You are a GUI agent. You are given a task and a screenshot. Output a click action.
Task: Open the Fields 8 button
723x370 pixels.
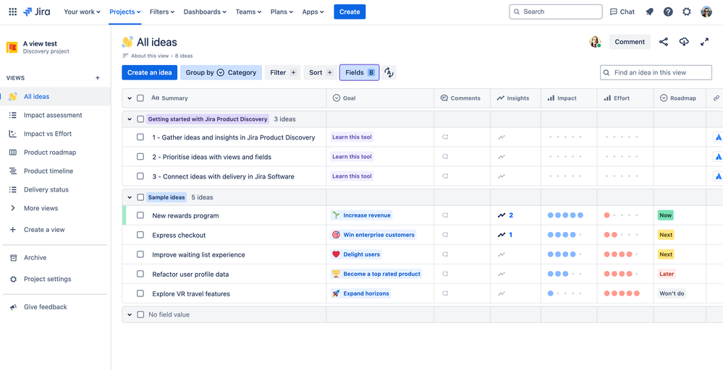(x=359, y=73)
